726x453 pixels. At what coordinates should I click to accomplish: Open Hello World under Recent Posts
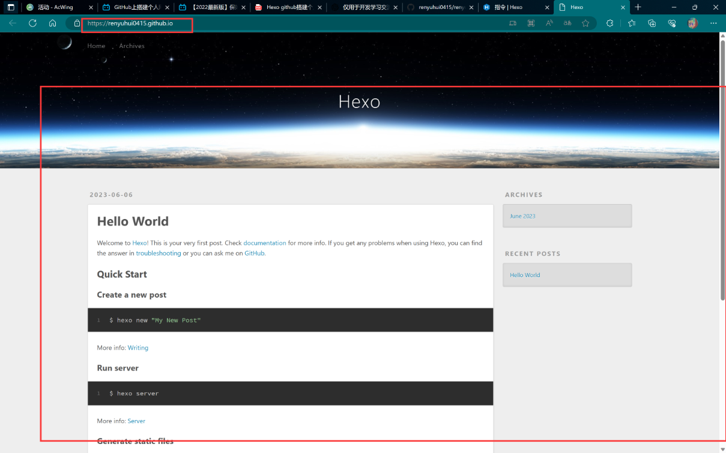point(525,275)
